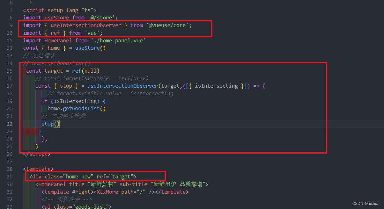Click the ref="target" attribute on the div
The width and height of the screenshot is (384, 209).
point(115,177)
